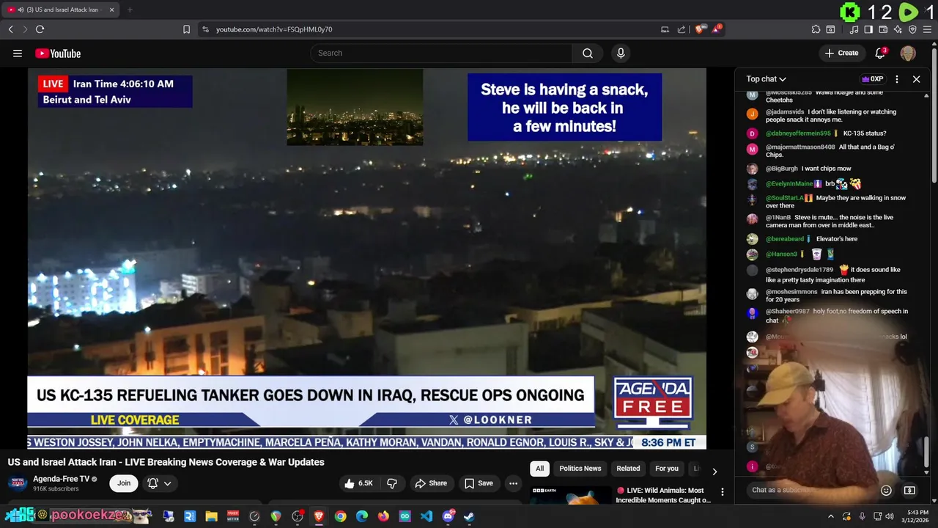Open the browser extensions puzzle icon
938x528 pixels.
point(816,29)
